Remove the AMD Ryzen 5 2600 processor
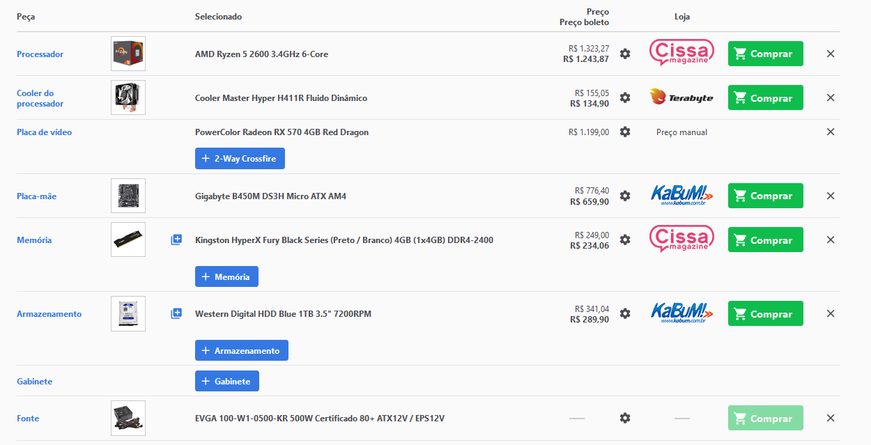871x445 pixels. tap(831, 54)
